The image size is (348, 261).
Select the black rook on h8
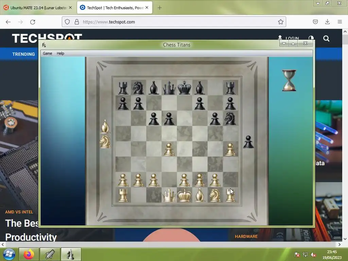click(230, 88)
